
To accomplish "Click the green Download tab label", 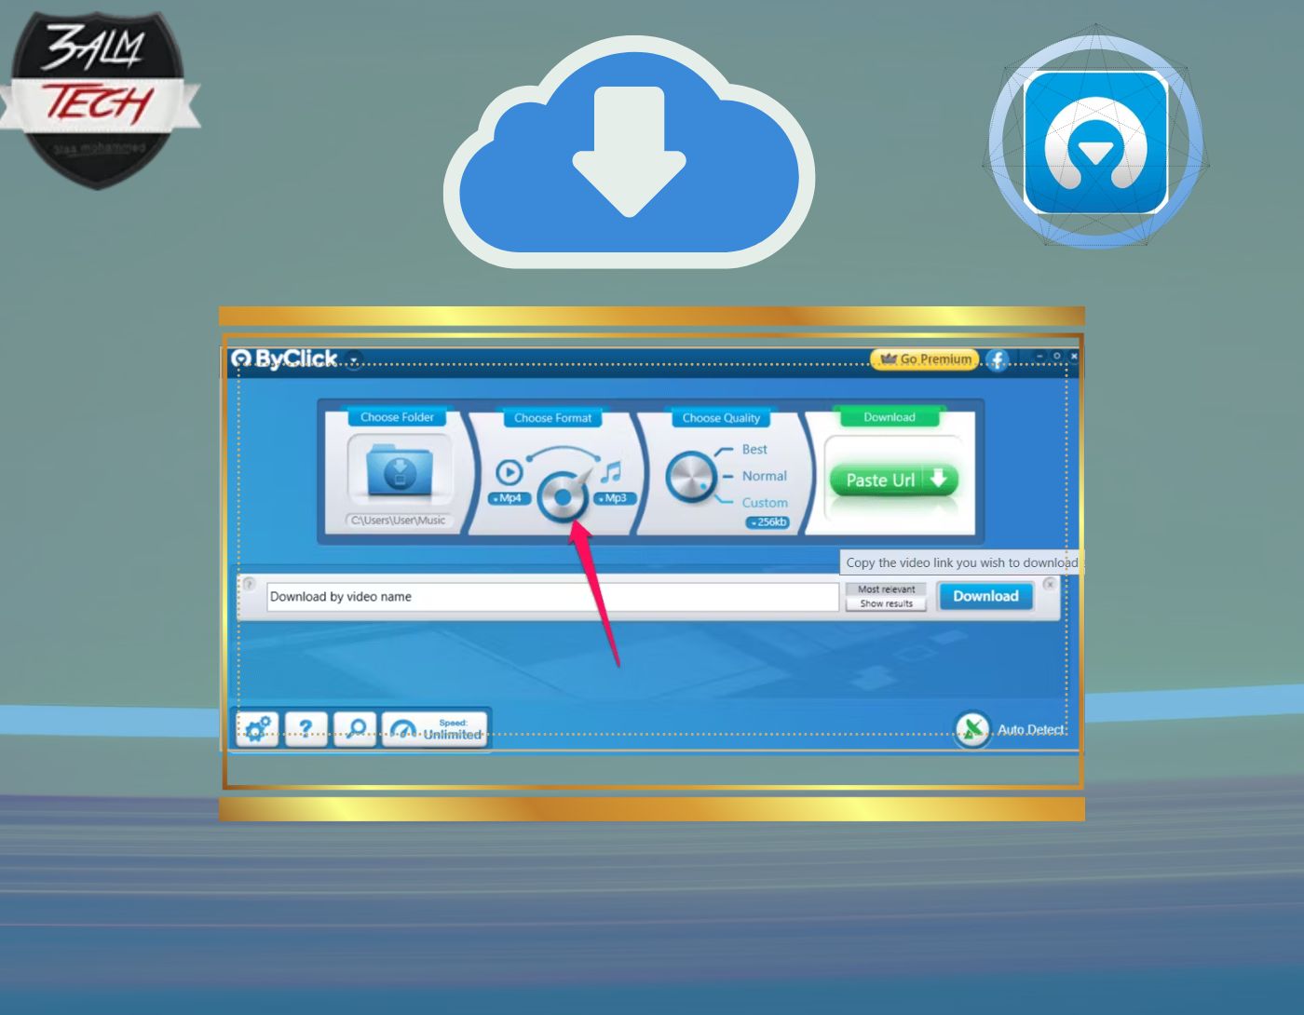I will coord(889,417).
